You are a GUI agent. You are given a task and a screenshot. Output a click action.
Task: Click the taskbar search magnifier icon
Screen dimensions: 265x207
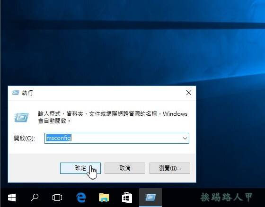[35, 198]
